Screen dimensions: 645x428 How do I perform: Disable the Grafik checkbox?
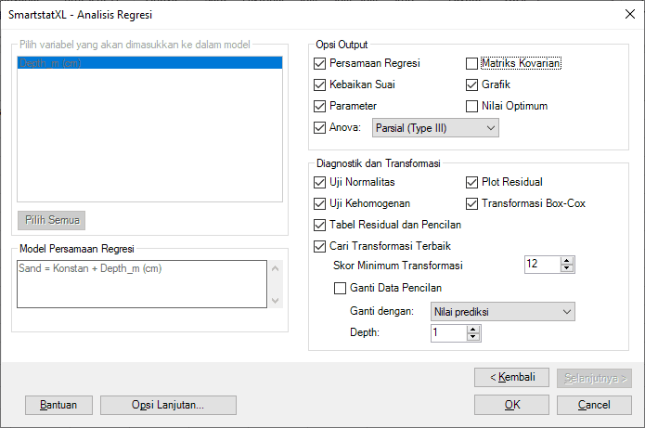(471, 84)
